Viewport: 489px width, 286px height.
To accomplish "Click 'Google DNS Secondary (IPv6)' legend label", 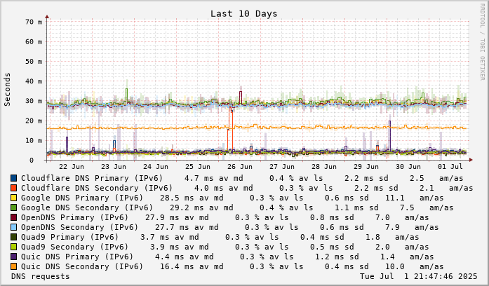I will click(x=87, y=207).
